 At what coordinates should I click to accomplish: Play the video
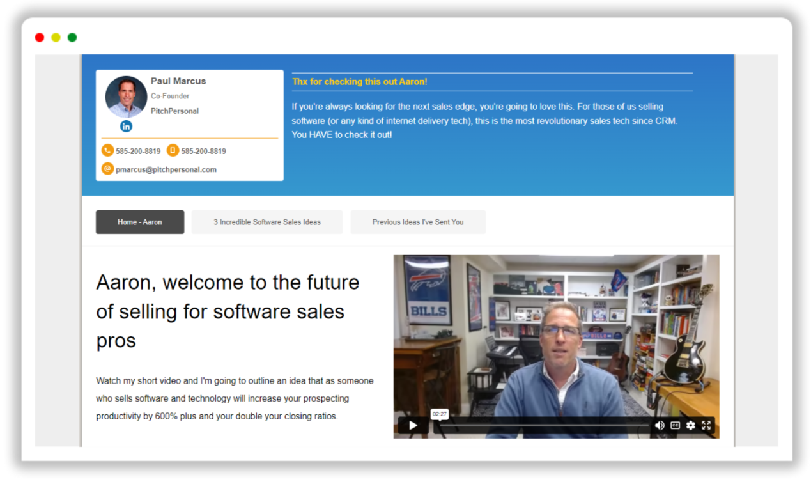(413, 425)
